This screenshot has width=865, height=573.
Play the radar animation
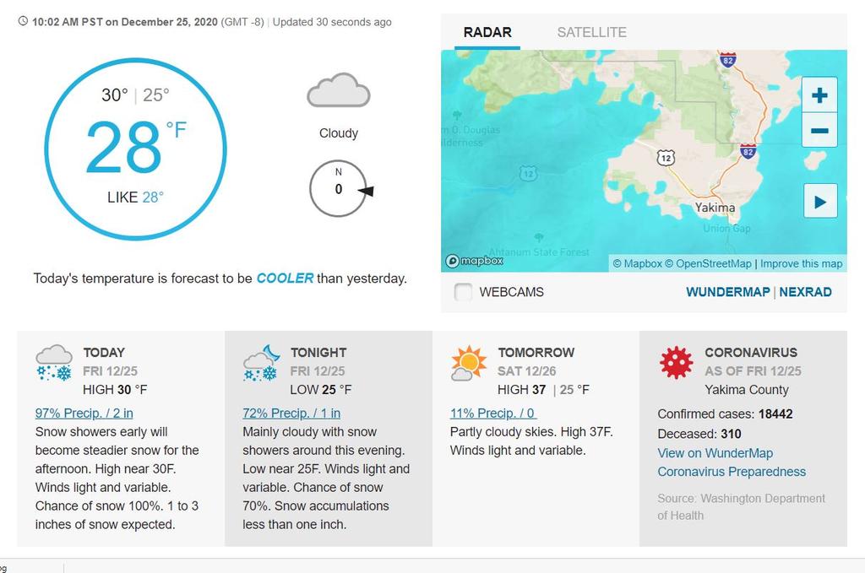[x=819, y=202]
